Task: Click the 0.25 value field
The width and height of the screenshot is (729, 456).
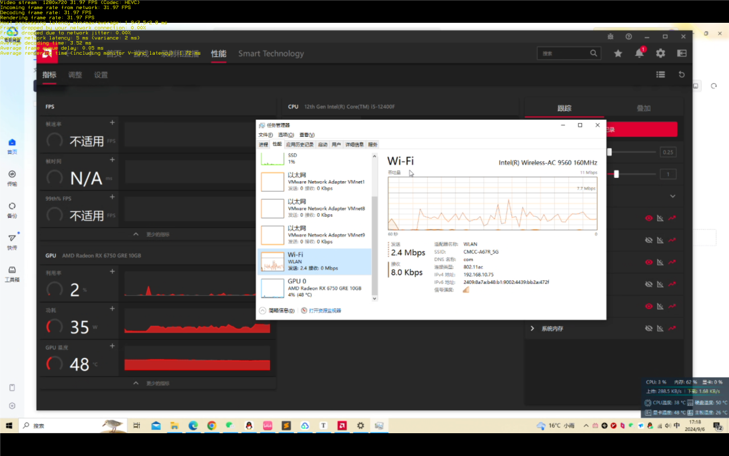Action: (668, 152)
